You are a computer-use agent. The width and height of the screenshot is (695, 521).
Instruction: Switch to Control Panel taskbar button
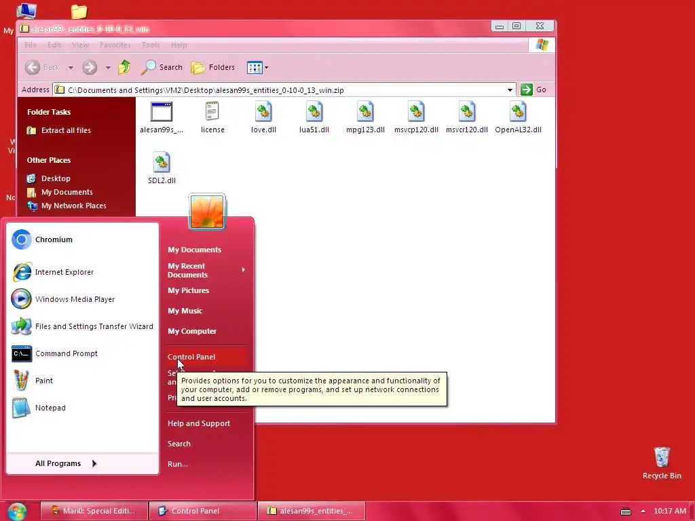coord(202,511)
